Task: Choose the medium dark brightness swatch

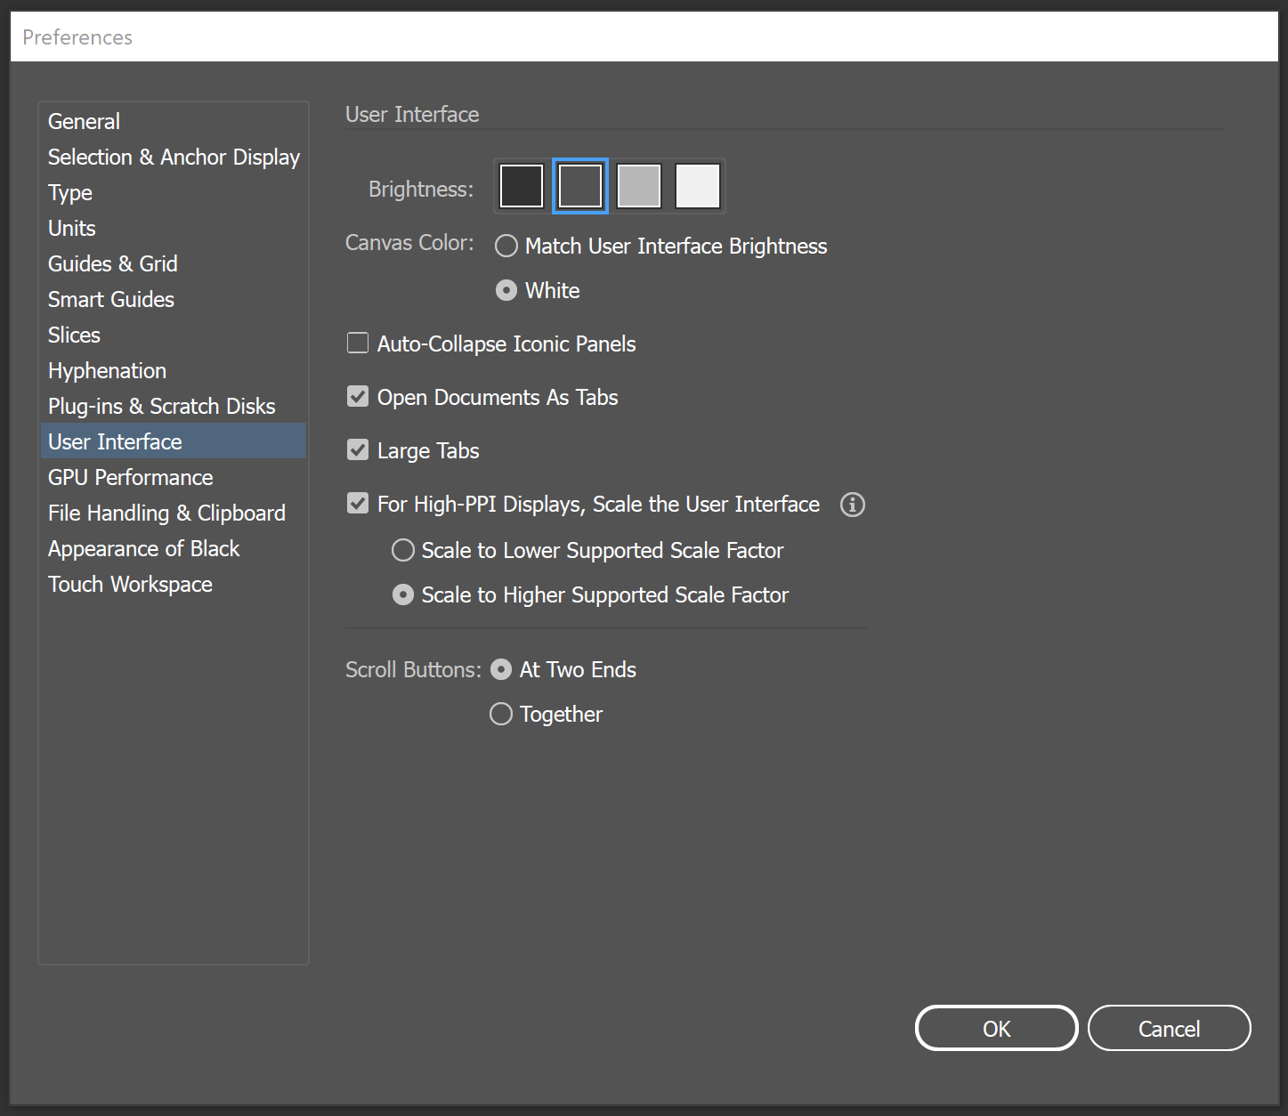Action: 580,186
